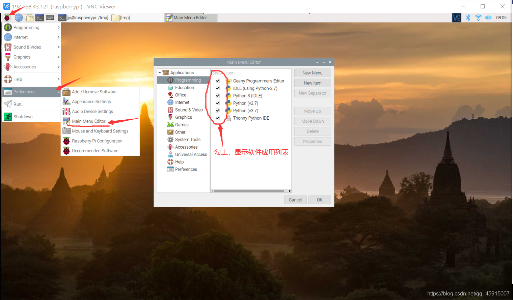Click the VNC server tray icon
This screenshot has width=513, height=300.
point(456,18)
